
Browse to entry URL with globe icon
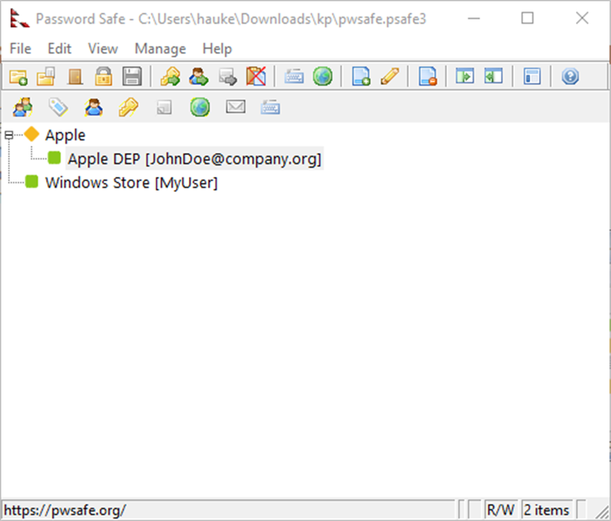[x=323, y=77]
